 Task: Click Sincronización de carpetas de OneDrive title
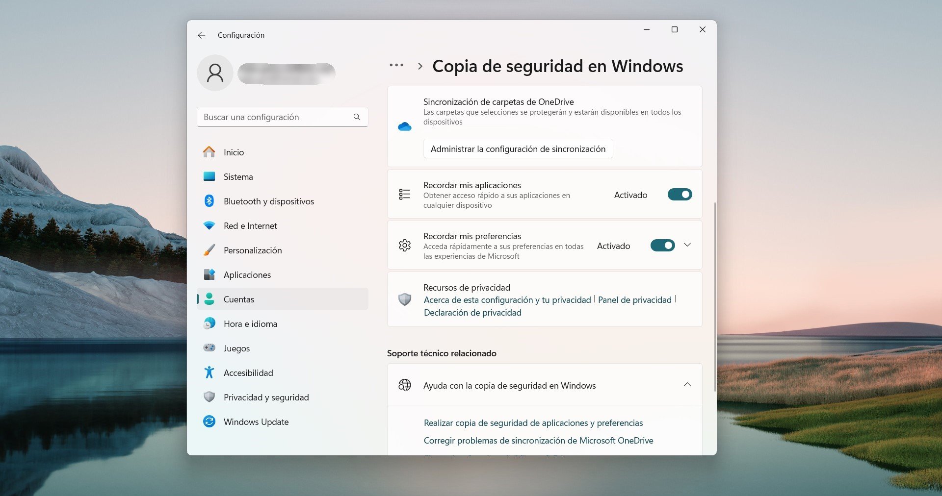498,101
